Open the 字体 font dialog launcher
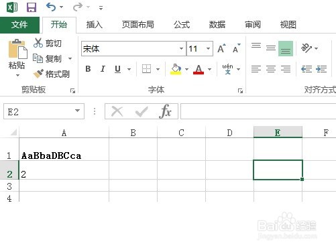 240,90
